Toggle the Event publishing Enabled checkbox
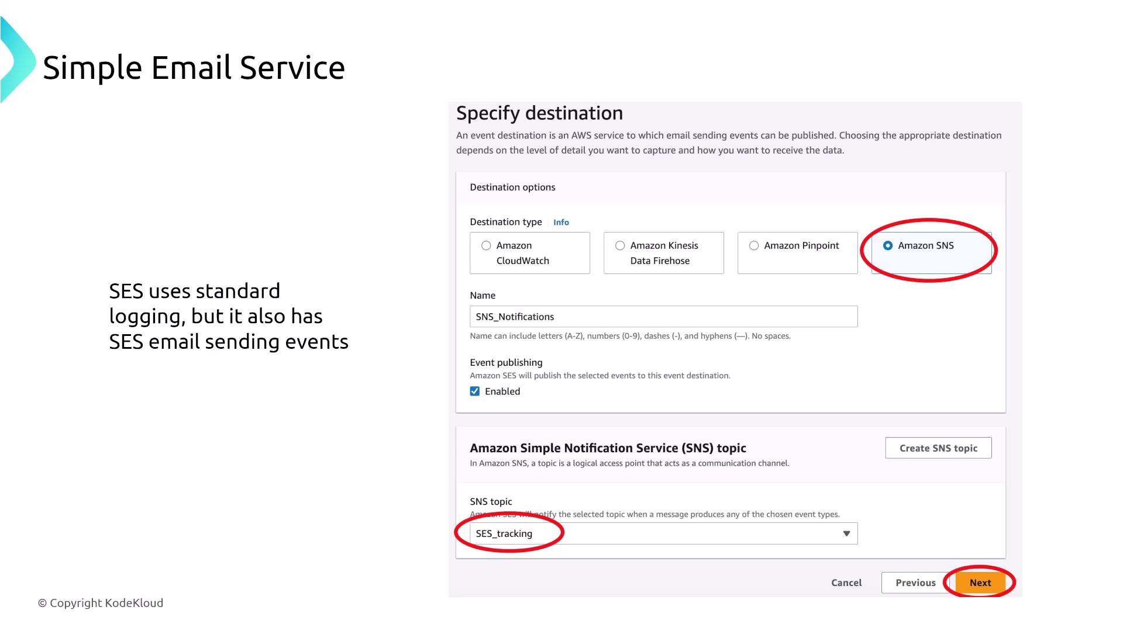Viewport: 1123px width, 631px height. pos(475,391)
